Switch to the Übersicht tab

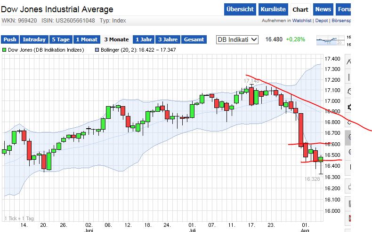(240, 9)
